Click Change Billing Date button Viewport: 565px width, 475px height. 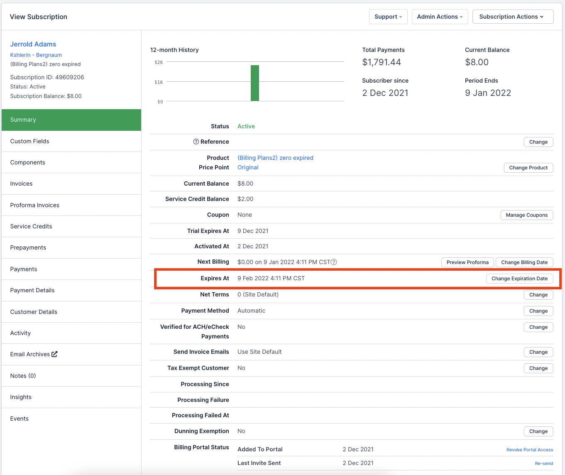pos(524,262)
